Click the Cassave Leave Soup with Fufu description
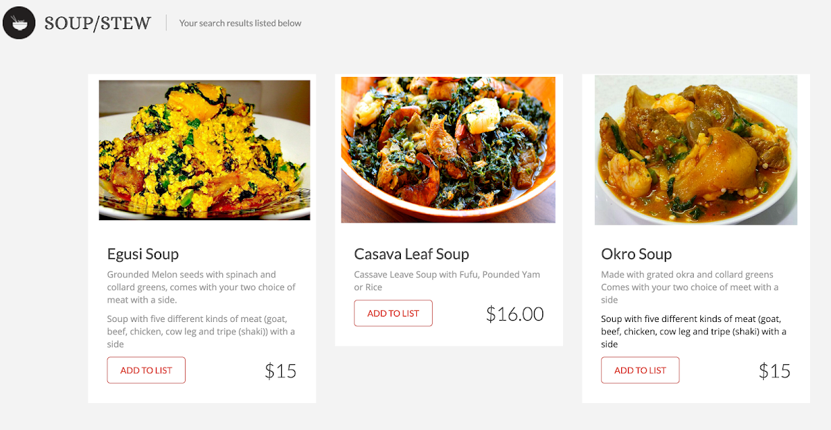Screen dimensions: 831x430 pos(447,280)
